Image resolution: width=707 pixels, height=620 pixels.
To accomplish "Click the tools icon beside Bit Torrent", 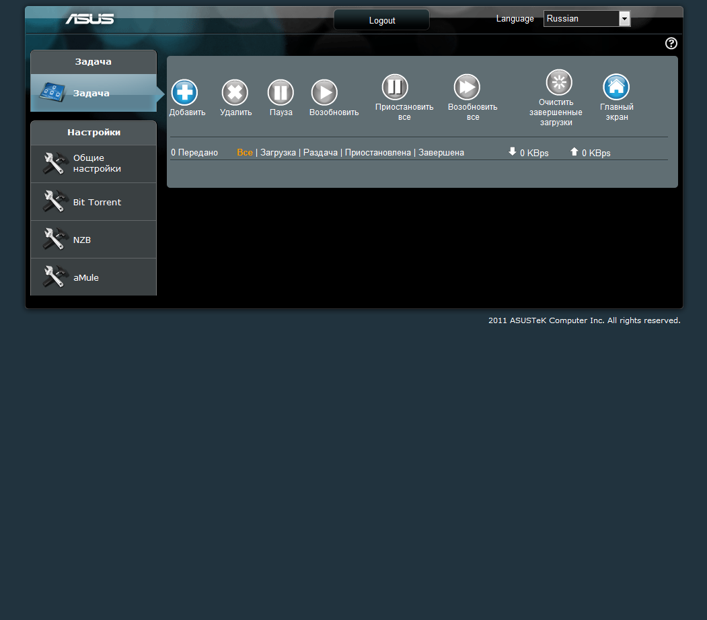I will [x=55, y=201].
